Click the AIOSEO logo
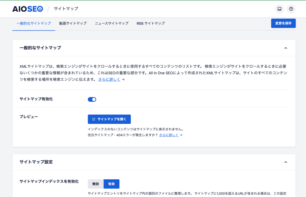The image size is (306, 197). [28, 9]
